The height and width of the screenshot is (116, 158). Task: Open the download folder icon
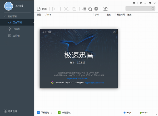coord(74,9)
